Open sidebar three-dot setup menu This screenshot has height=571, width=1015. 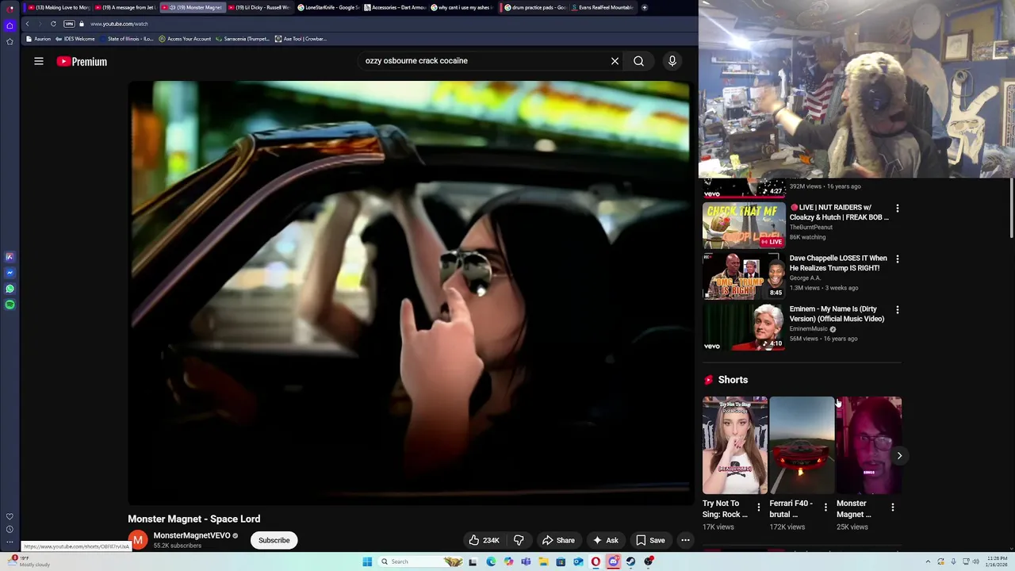coord(10,542)
